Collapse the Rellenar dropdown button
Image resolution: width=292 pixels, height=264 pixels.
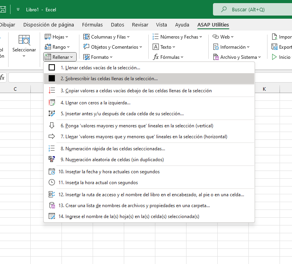(60, 57)
